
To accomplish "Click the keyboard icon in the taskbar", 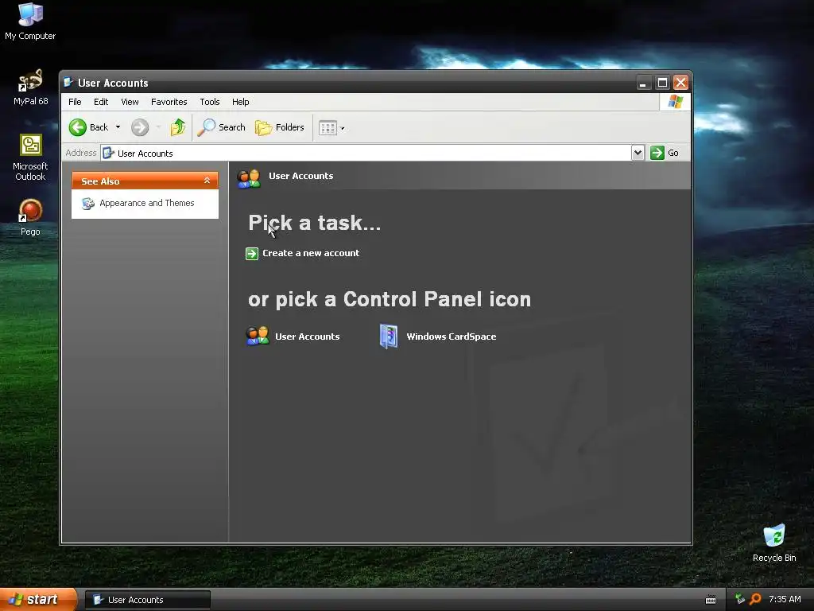I will pyautogui.click(x=711, y=600).
